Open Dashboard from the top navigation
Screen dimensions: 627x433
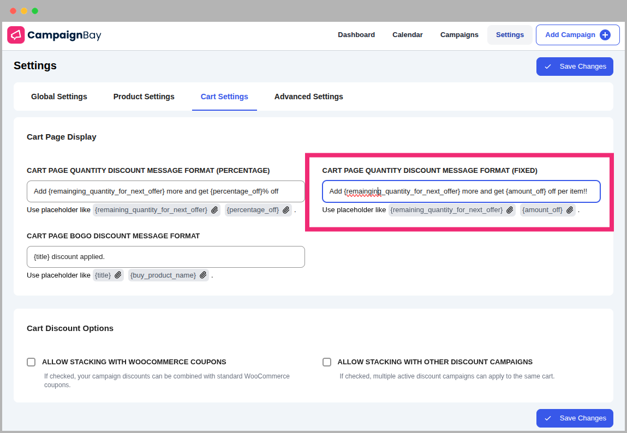click(x=356, y=35)
